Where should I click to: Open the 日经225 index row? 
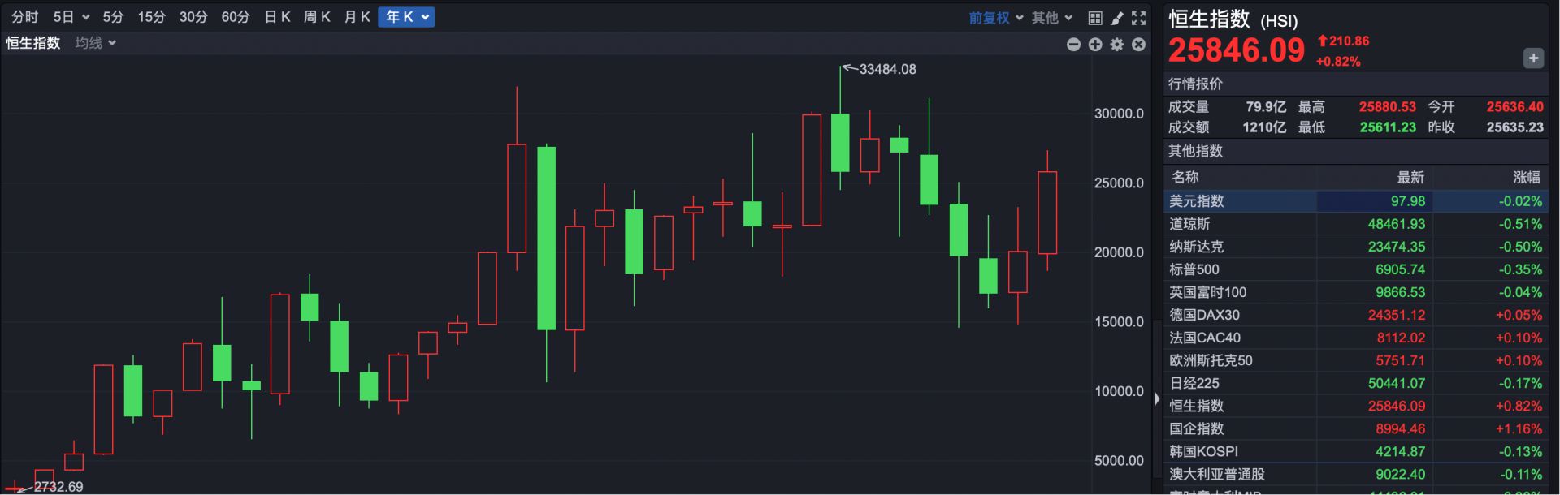1355,383
